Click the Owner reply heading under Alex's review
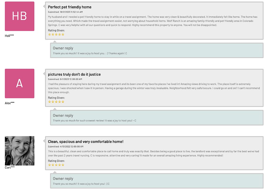Screen dimensions: 269x190 click(63, 116)
